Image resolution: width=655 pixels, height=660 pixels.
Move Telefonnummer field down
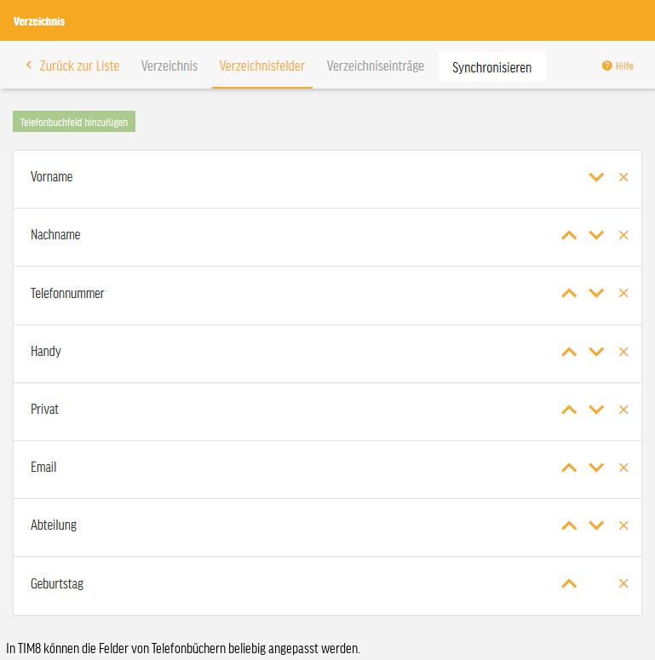[x=596, y=293]
